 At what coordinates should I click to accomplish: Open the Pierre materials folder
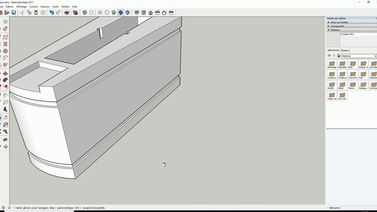point(353,85)
